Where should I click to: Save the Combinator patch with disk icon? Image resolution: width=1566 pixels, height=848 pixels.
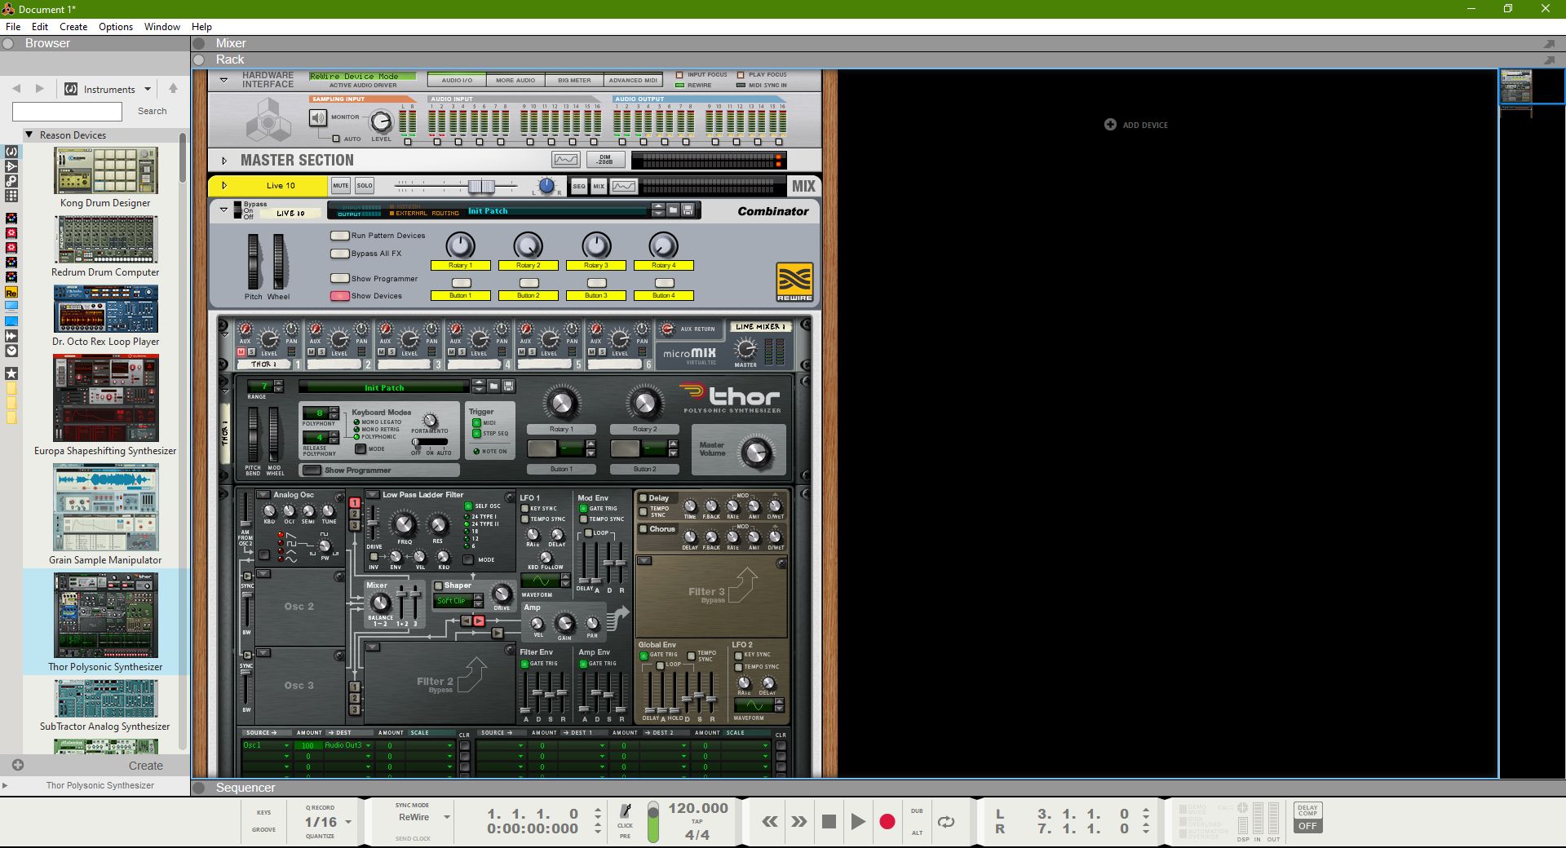pos(688,210)
